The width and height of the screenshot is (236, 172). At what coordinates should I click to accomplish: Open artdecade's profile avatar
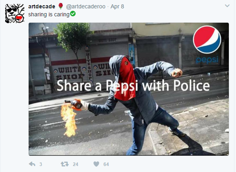[15, 14]
